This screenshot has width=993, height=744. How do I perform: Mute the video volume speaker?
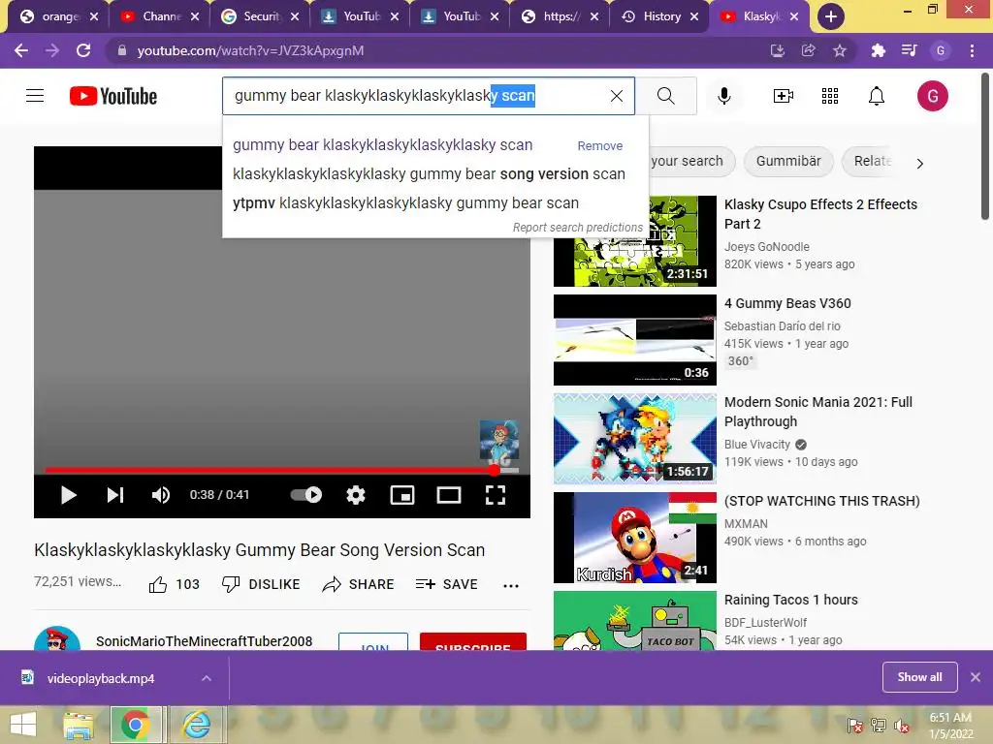[161, 495]
